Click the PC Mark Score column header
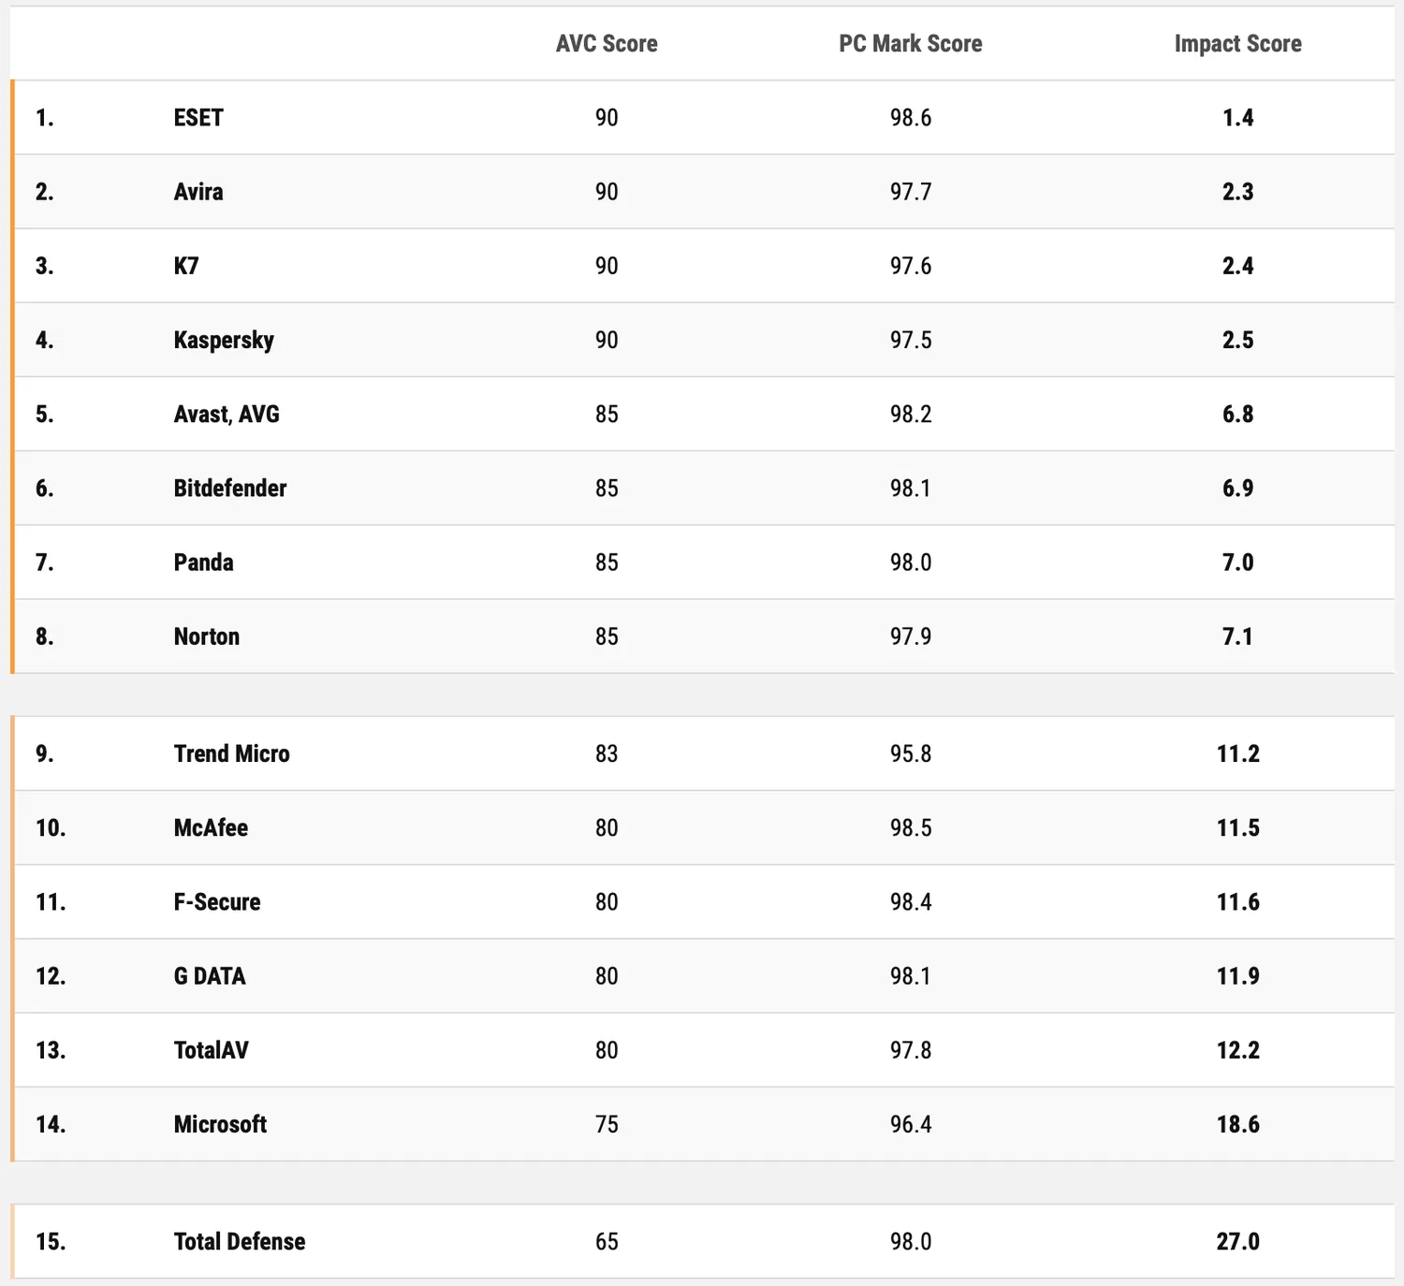The width and height of the screenshot is (1404, 1286). [910, 44]
